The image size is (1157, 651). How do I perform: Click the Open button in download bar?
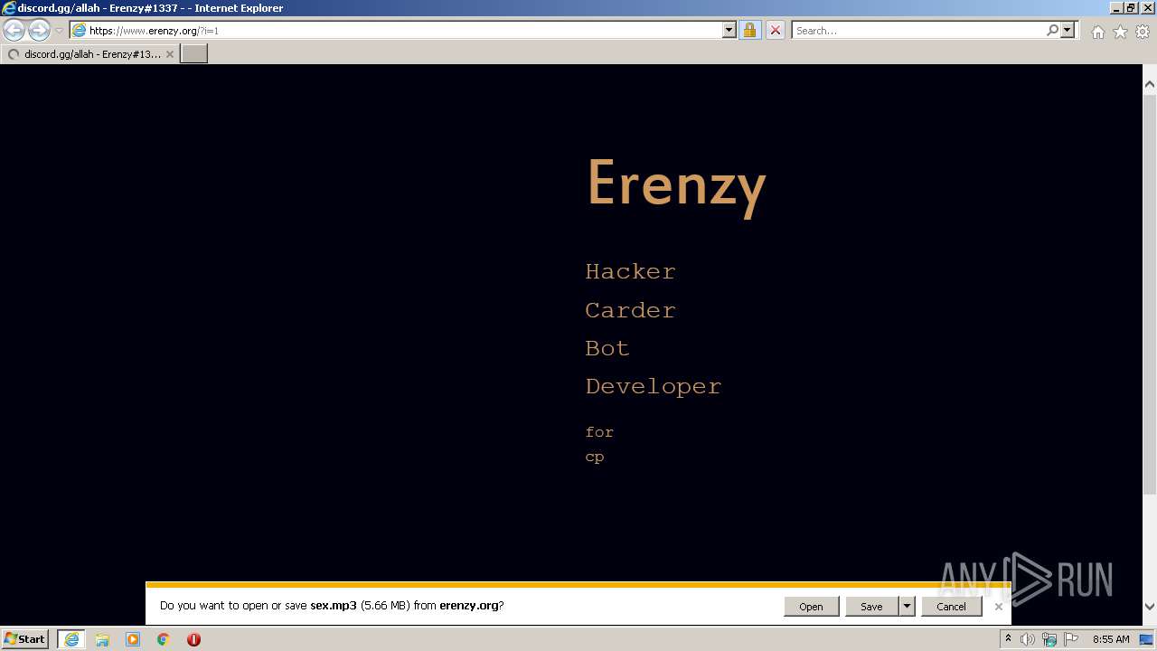tap(811, 607)
